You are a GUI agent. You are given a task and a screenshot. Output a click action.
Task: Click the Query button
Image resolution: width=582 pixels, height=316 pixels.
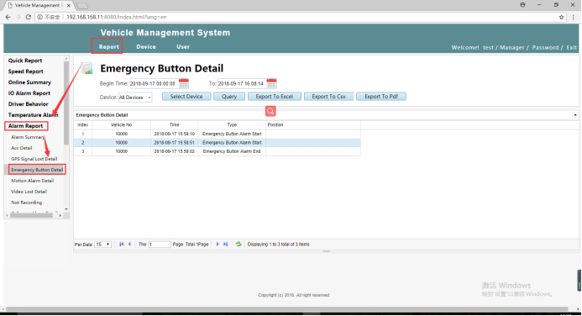click(x=229, y=97)
